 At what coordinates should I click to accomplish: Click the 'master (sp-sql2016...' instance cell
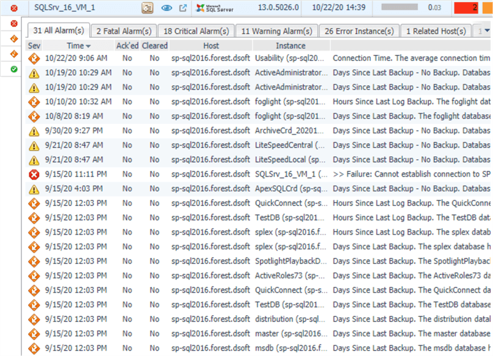[x=291, y=333]
